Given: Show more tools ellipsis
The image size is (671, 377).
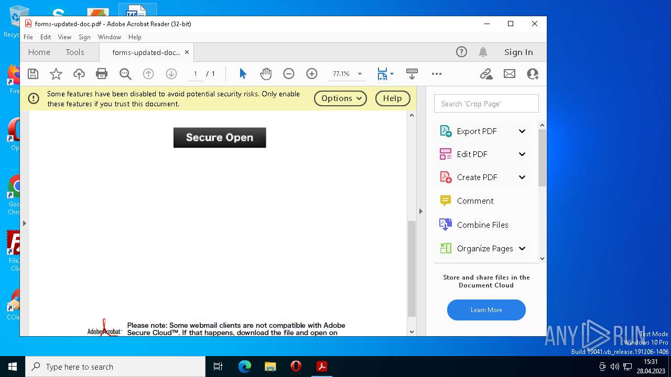Looking at the screenshot, I should coord(437,74).
